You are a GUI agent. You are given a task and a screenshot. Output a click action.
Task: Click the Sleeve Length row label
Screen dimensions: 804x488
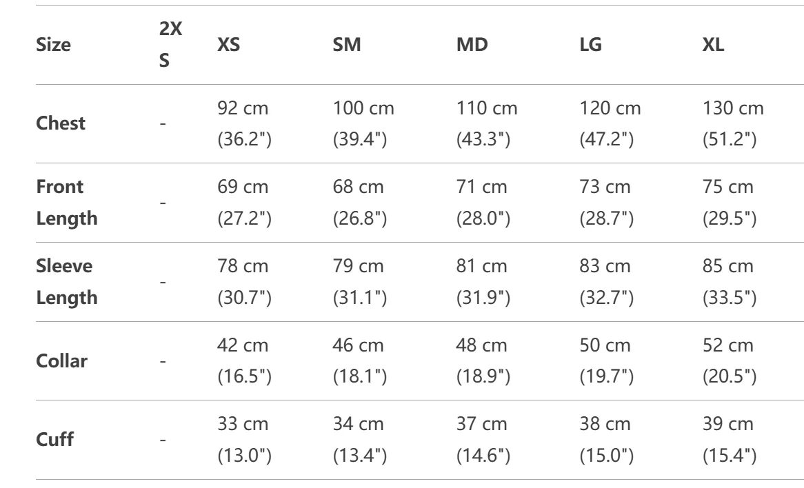66,282
